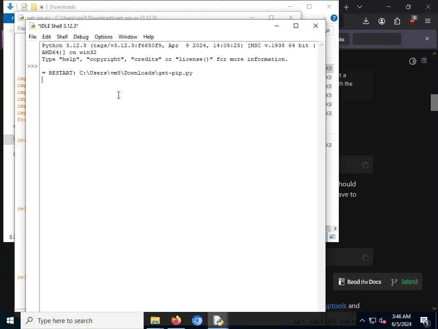Click the Downloads window down-arrow icon

point(10,6)
